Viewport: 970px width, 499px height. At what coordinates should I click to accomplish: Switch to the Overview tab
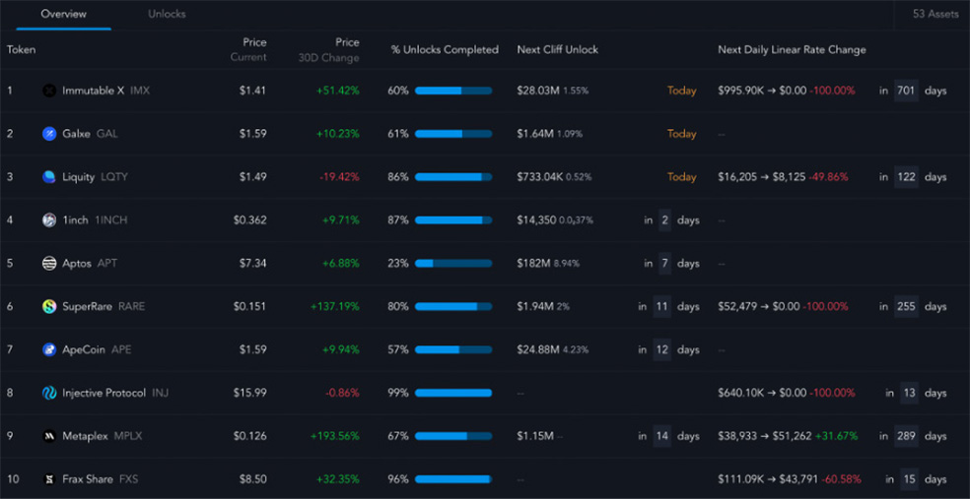click(64, 14)
